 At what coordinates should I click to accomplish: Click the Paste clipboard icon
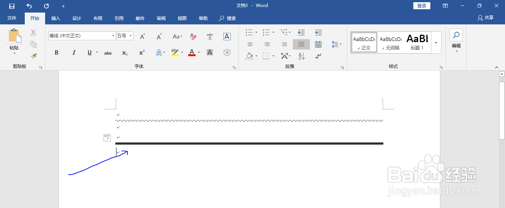click(x=14, y=36)
